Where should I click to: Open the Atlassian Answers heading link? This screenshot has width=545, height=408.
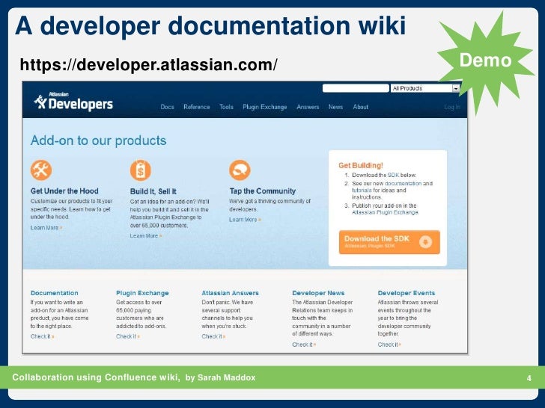230,293
